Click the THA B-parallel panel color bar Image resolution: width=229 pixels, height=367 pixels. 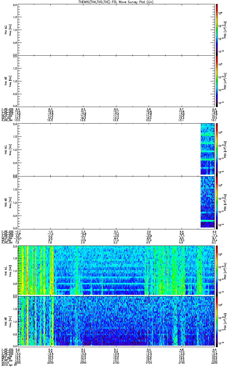pos(216,81)
